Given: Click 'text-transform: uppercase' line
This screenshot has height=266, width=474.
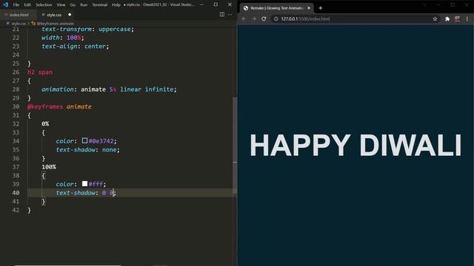Looking at the screenshot, I should [87, 30].
